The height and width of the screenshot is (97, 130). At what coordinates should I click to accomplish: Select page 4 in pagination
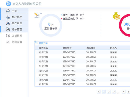pos(123,92)
